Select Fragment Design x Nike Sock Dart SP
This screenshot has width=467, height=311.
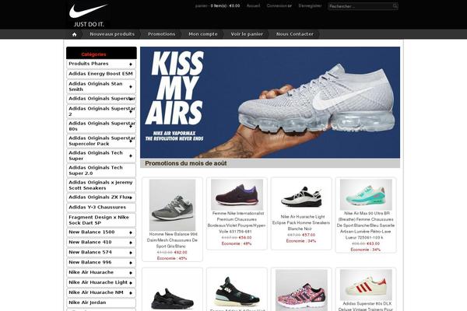click(101, 220)
